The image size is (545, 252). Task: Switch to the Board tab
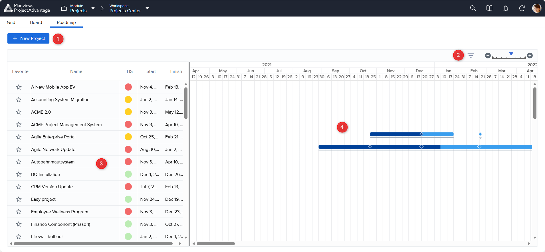36,22
